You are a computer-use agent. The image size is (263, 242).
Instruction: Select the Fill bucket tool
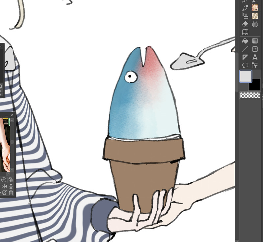point(245,41)
